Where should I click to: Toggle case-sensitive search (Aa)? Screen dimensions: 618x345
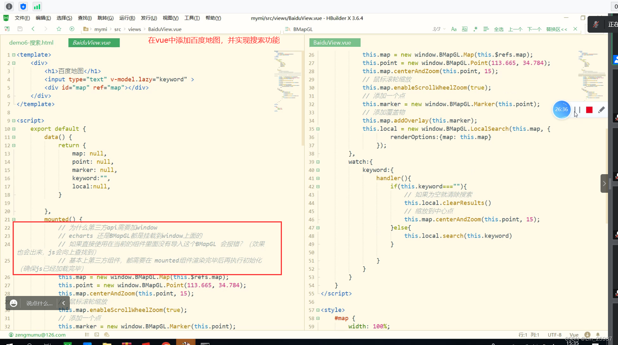[x=454, y=29]
